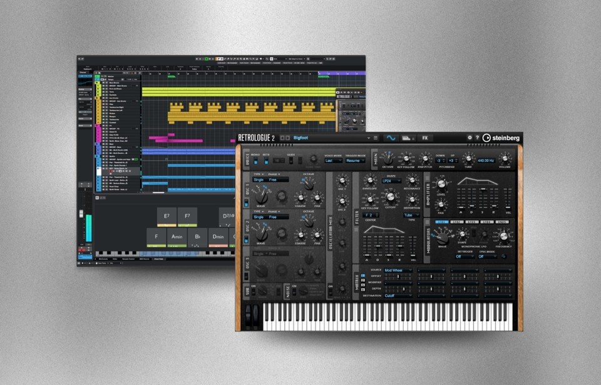Click filter envelope Decay slider
Viewport: 601px width, 385px height.
(x=378, y=245)
